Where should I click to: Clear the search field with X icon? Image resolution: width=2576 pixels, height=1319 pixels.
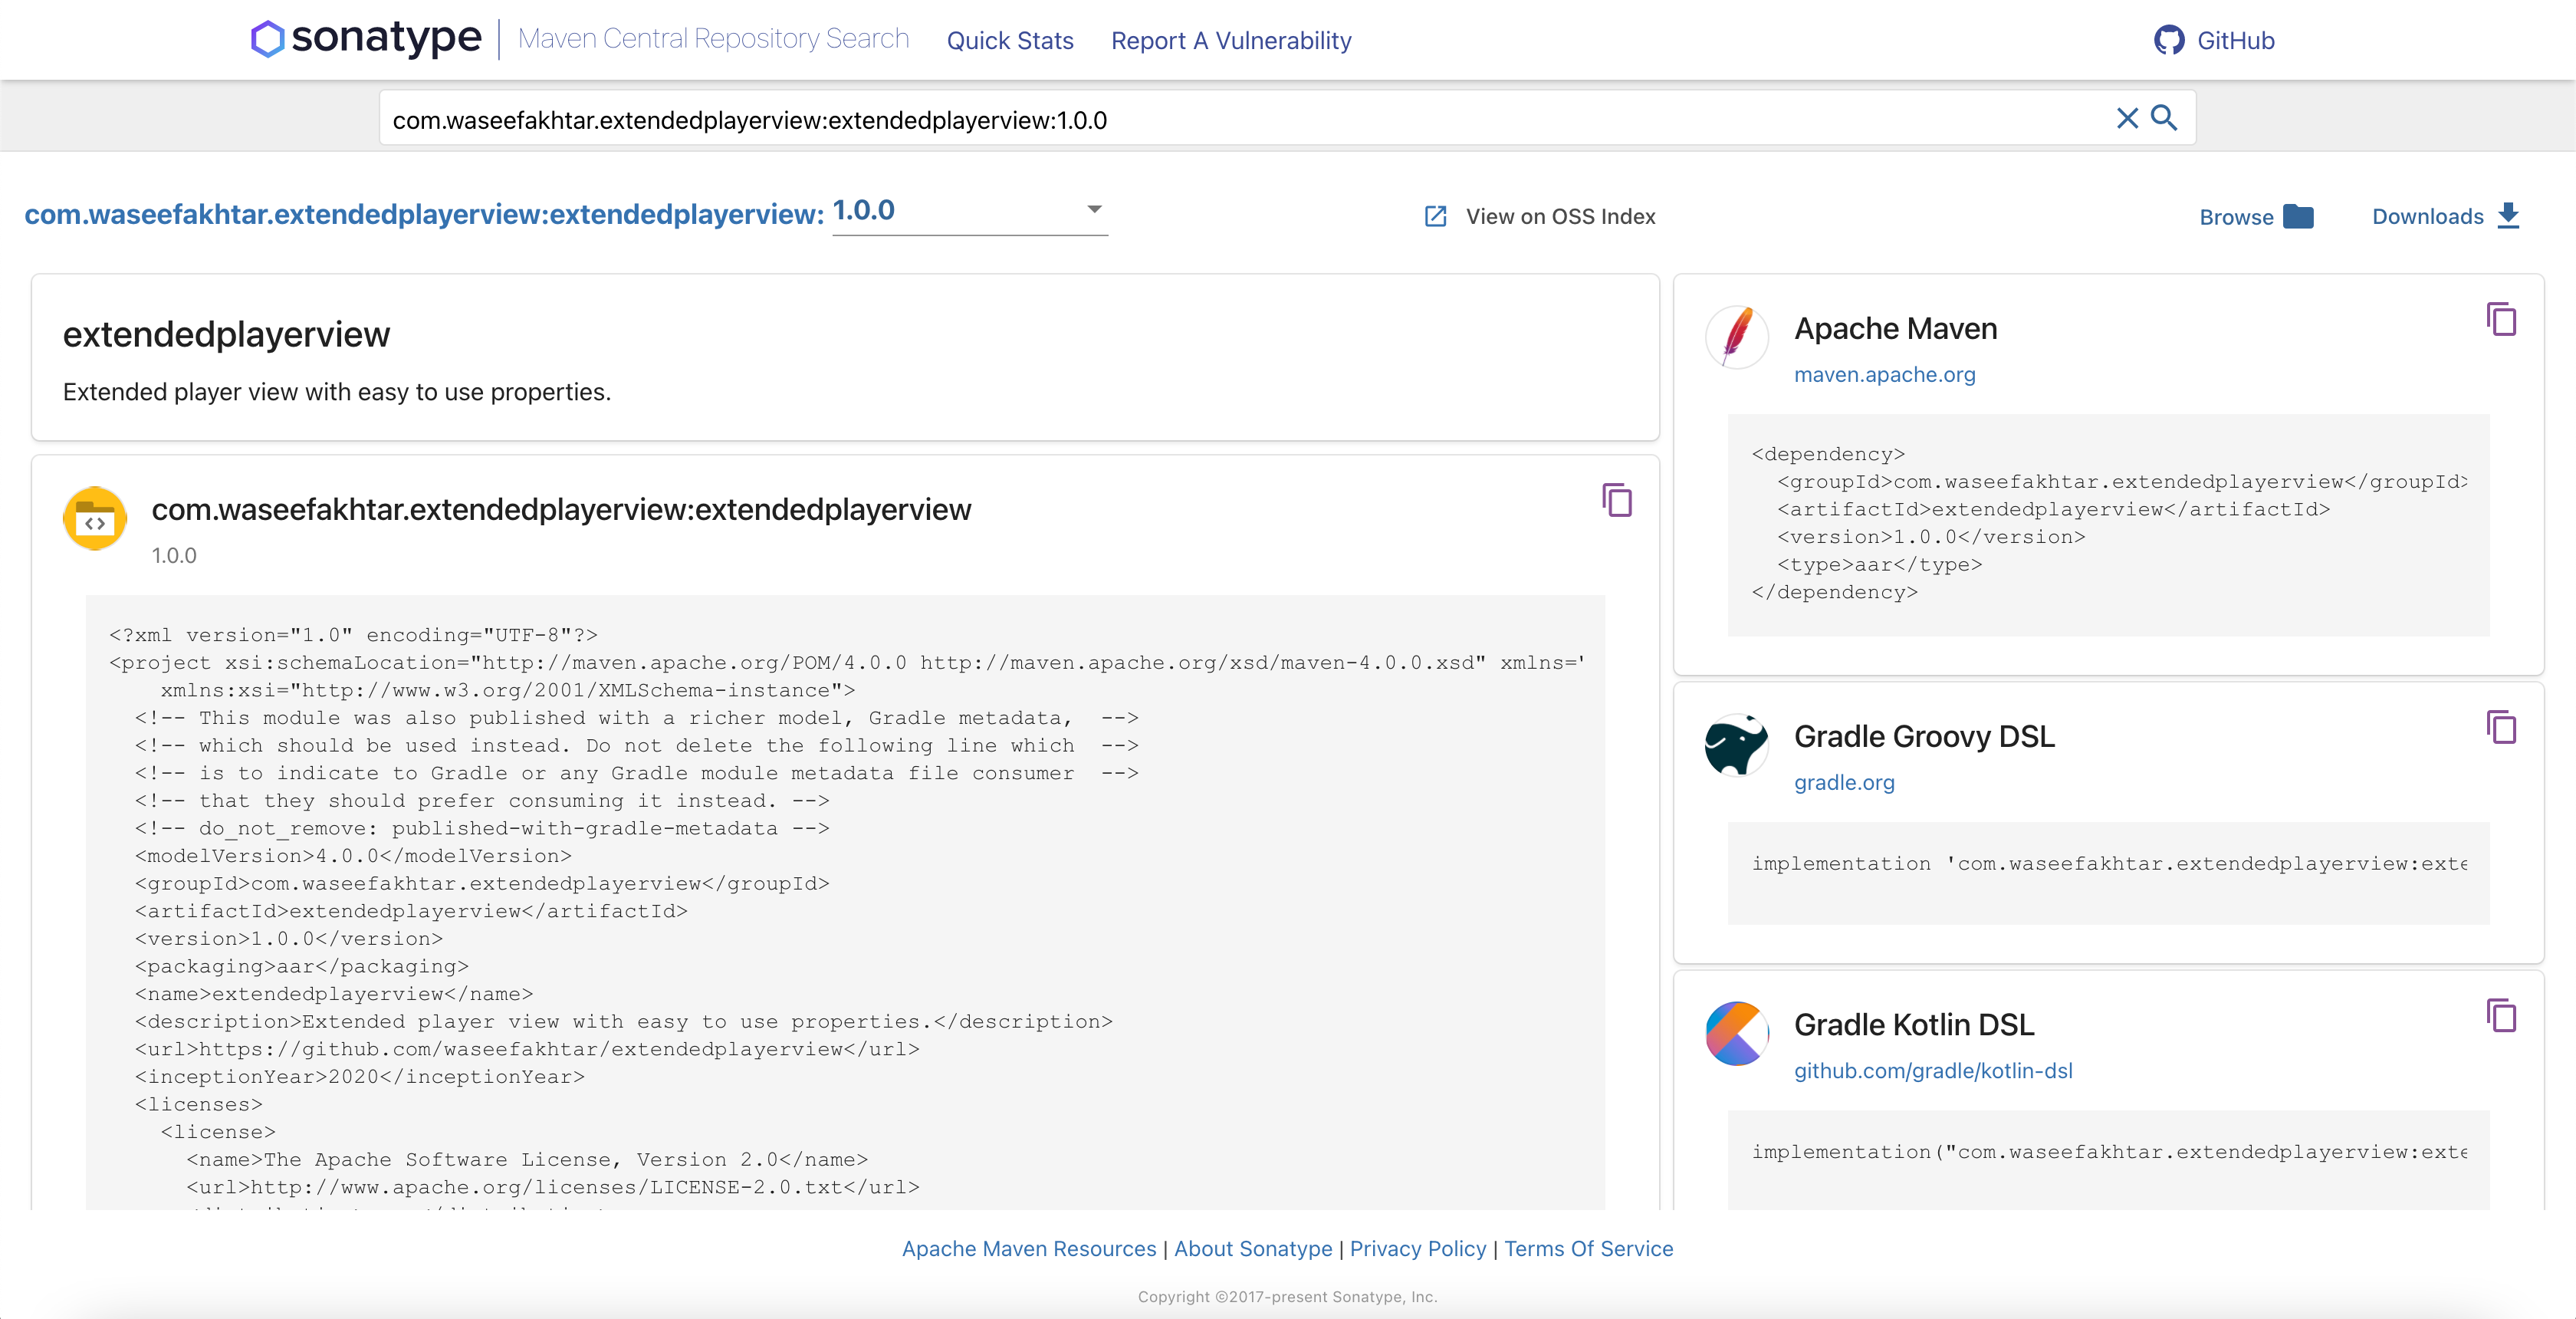[x=2126, y=119]
